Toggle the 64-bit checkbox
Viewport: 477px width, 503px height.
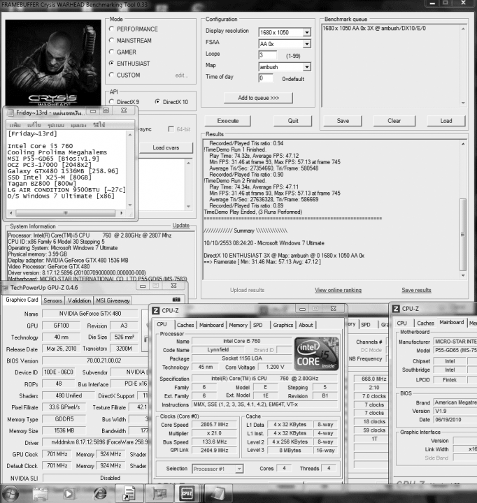pos(171,129)
